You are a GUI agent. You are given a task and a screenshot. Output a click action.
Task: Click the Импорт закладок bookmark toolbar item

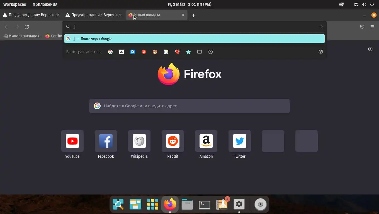coord(23,36)
